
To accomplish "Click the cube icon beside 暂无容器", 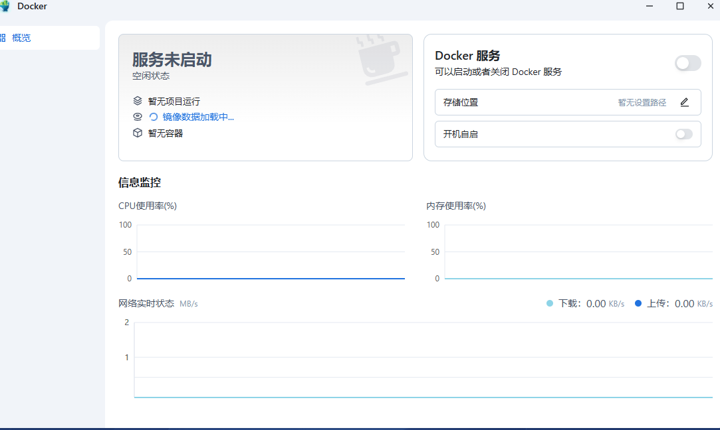I will [x=138, y=133].
